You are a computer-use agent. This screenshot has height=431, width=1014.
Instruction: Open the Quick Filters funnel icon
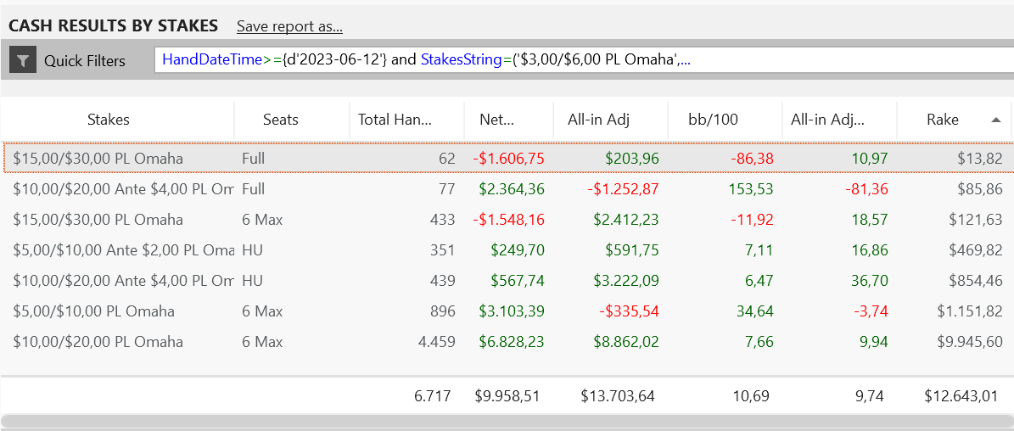pyautogui.click(x=23, y=61)
